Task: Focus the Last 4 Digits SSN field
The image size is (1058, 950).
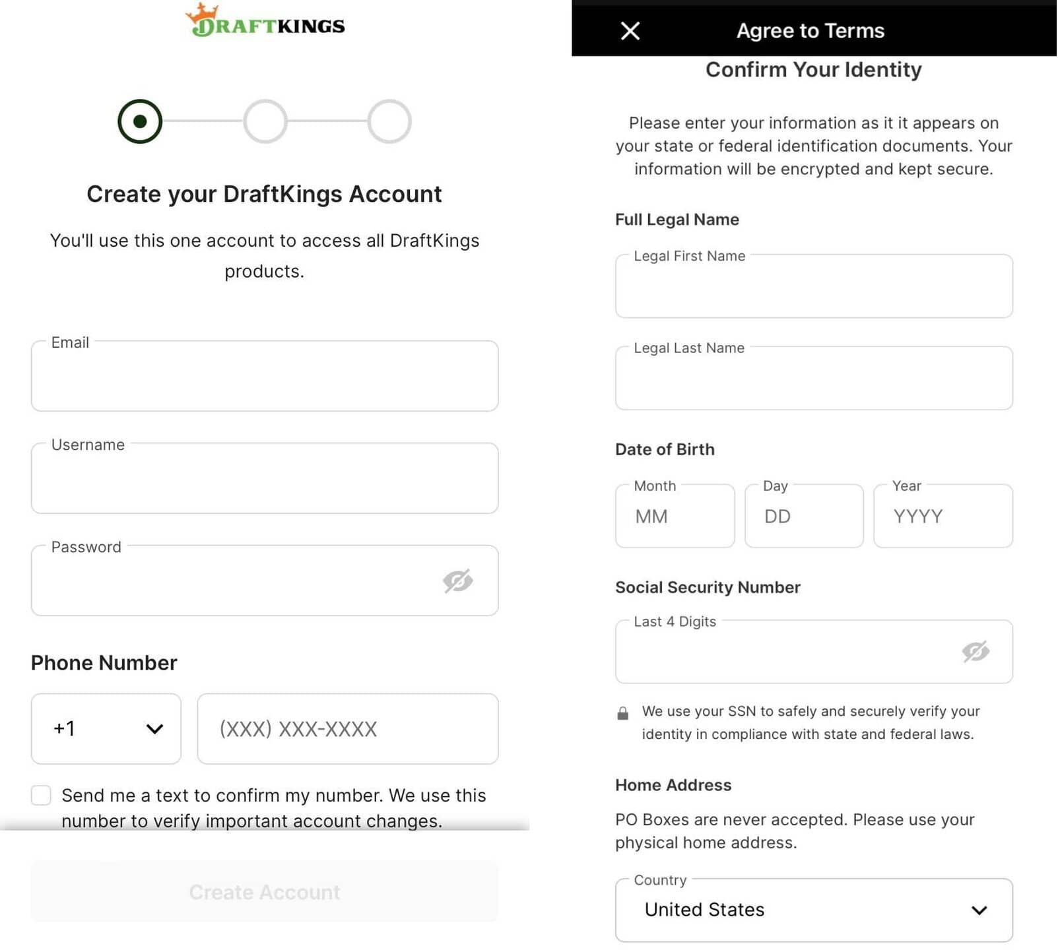Action: (814, 652)
